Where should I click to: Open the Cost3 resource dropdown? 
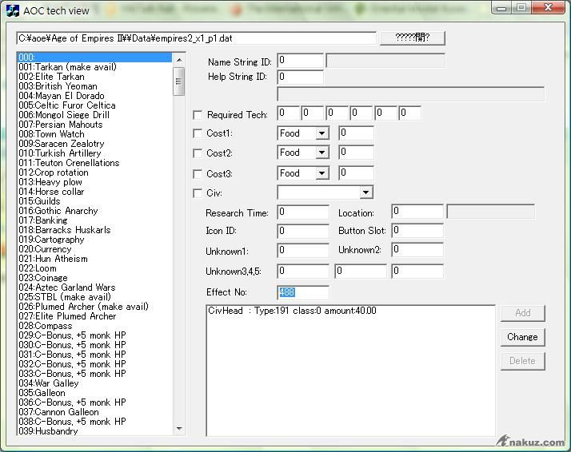[321, 173]
